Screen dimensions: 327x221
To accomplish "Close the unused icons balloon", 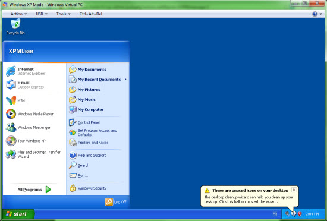I will 294,190.
